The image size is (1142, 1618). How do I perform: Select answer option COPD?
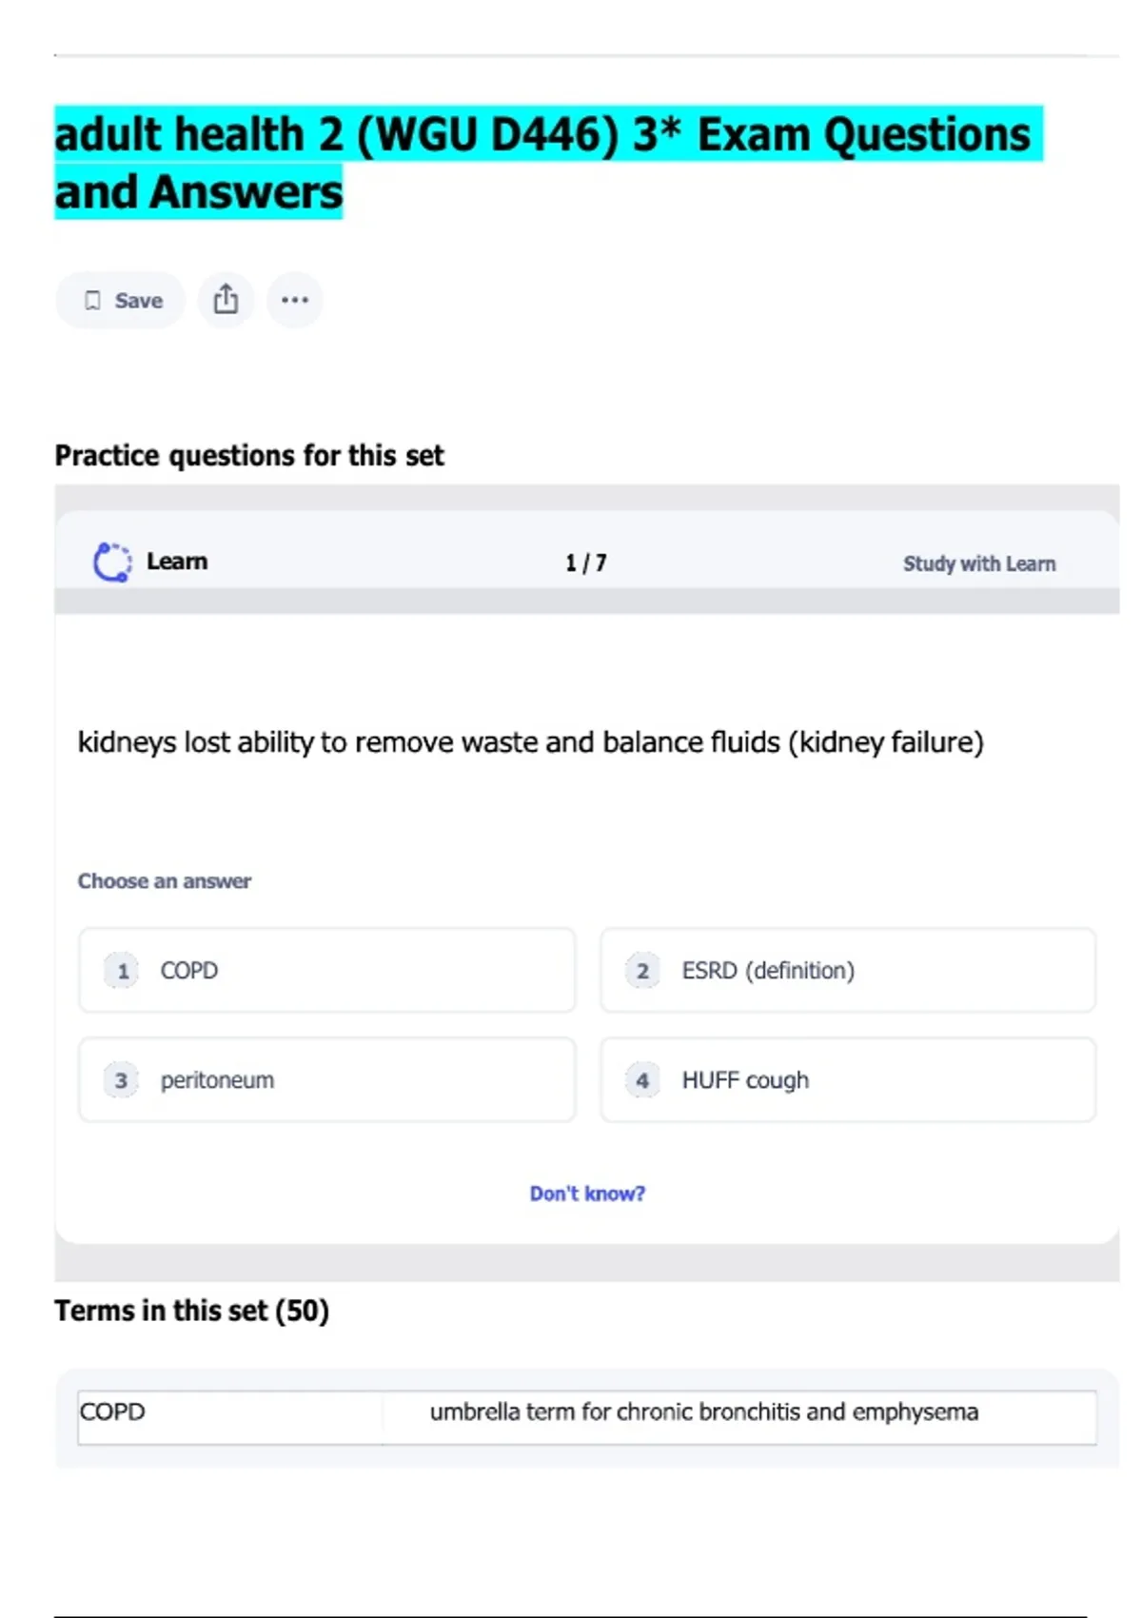(326, 971)
